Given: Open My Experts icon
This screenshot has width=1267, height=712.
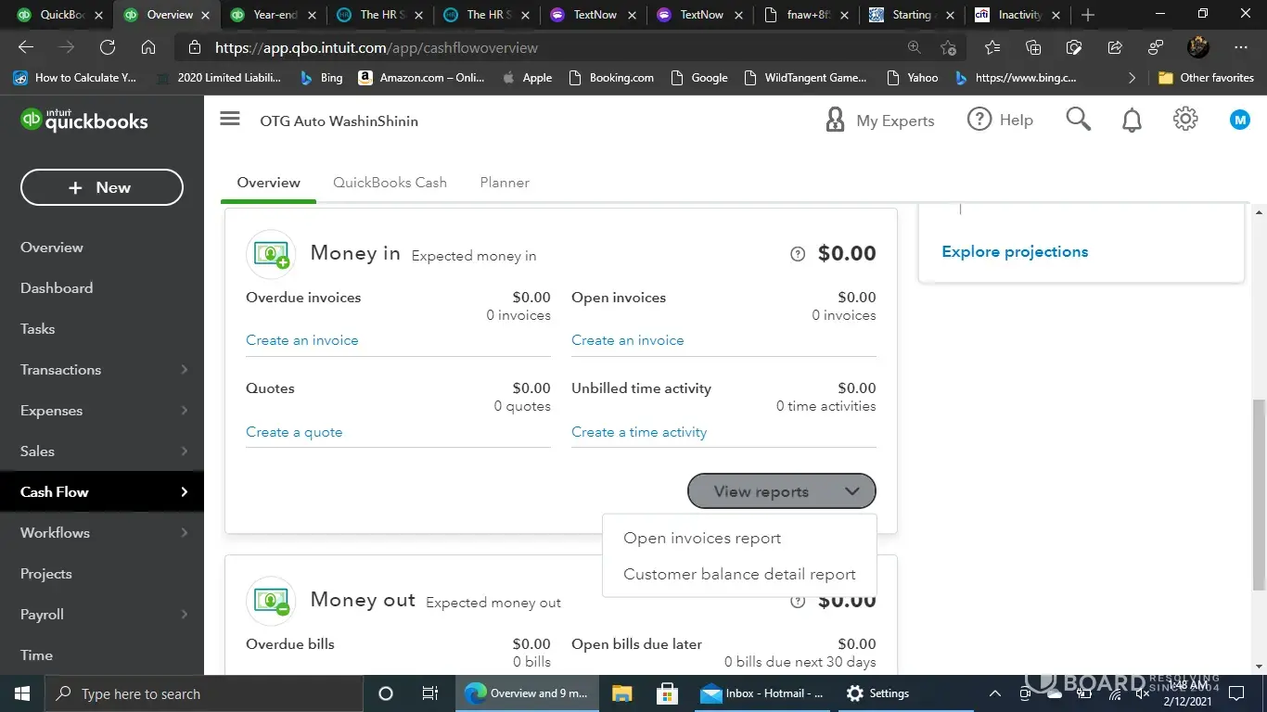Looking at the screenshot, I should [835, 121].
